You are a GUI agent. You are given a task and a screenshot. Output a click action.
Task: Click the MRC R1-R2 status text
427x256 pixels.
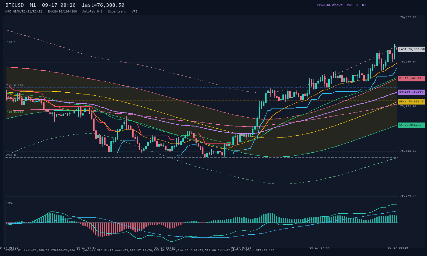point(357,5)
